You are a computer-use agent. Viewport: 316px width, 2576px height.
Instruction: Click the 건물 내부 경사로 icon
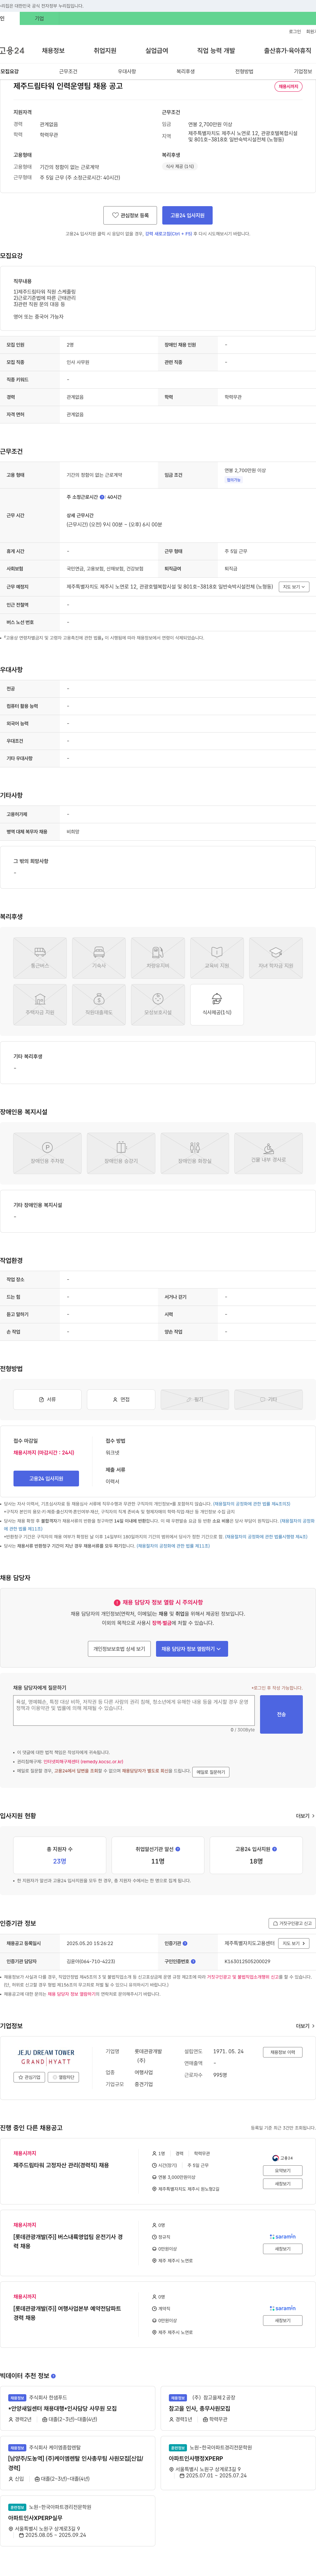coord(268,1153)
